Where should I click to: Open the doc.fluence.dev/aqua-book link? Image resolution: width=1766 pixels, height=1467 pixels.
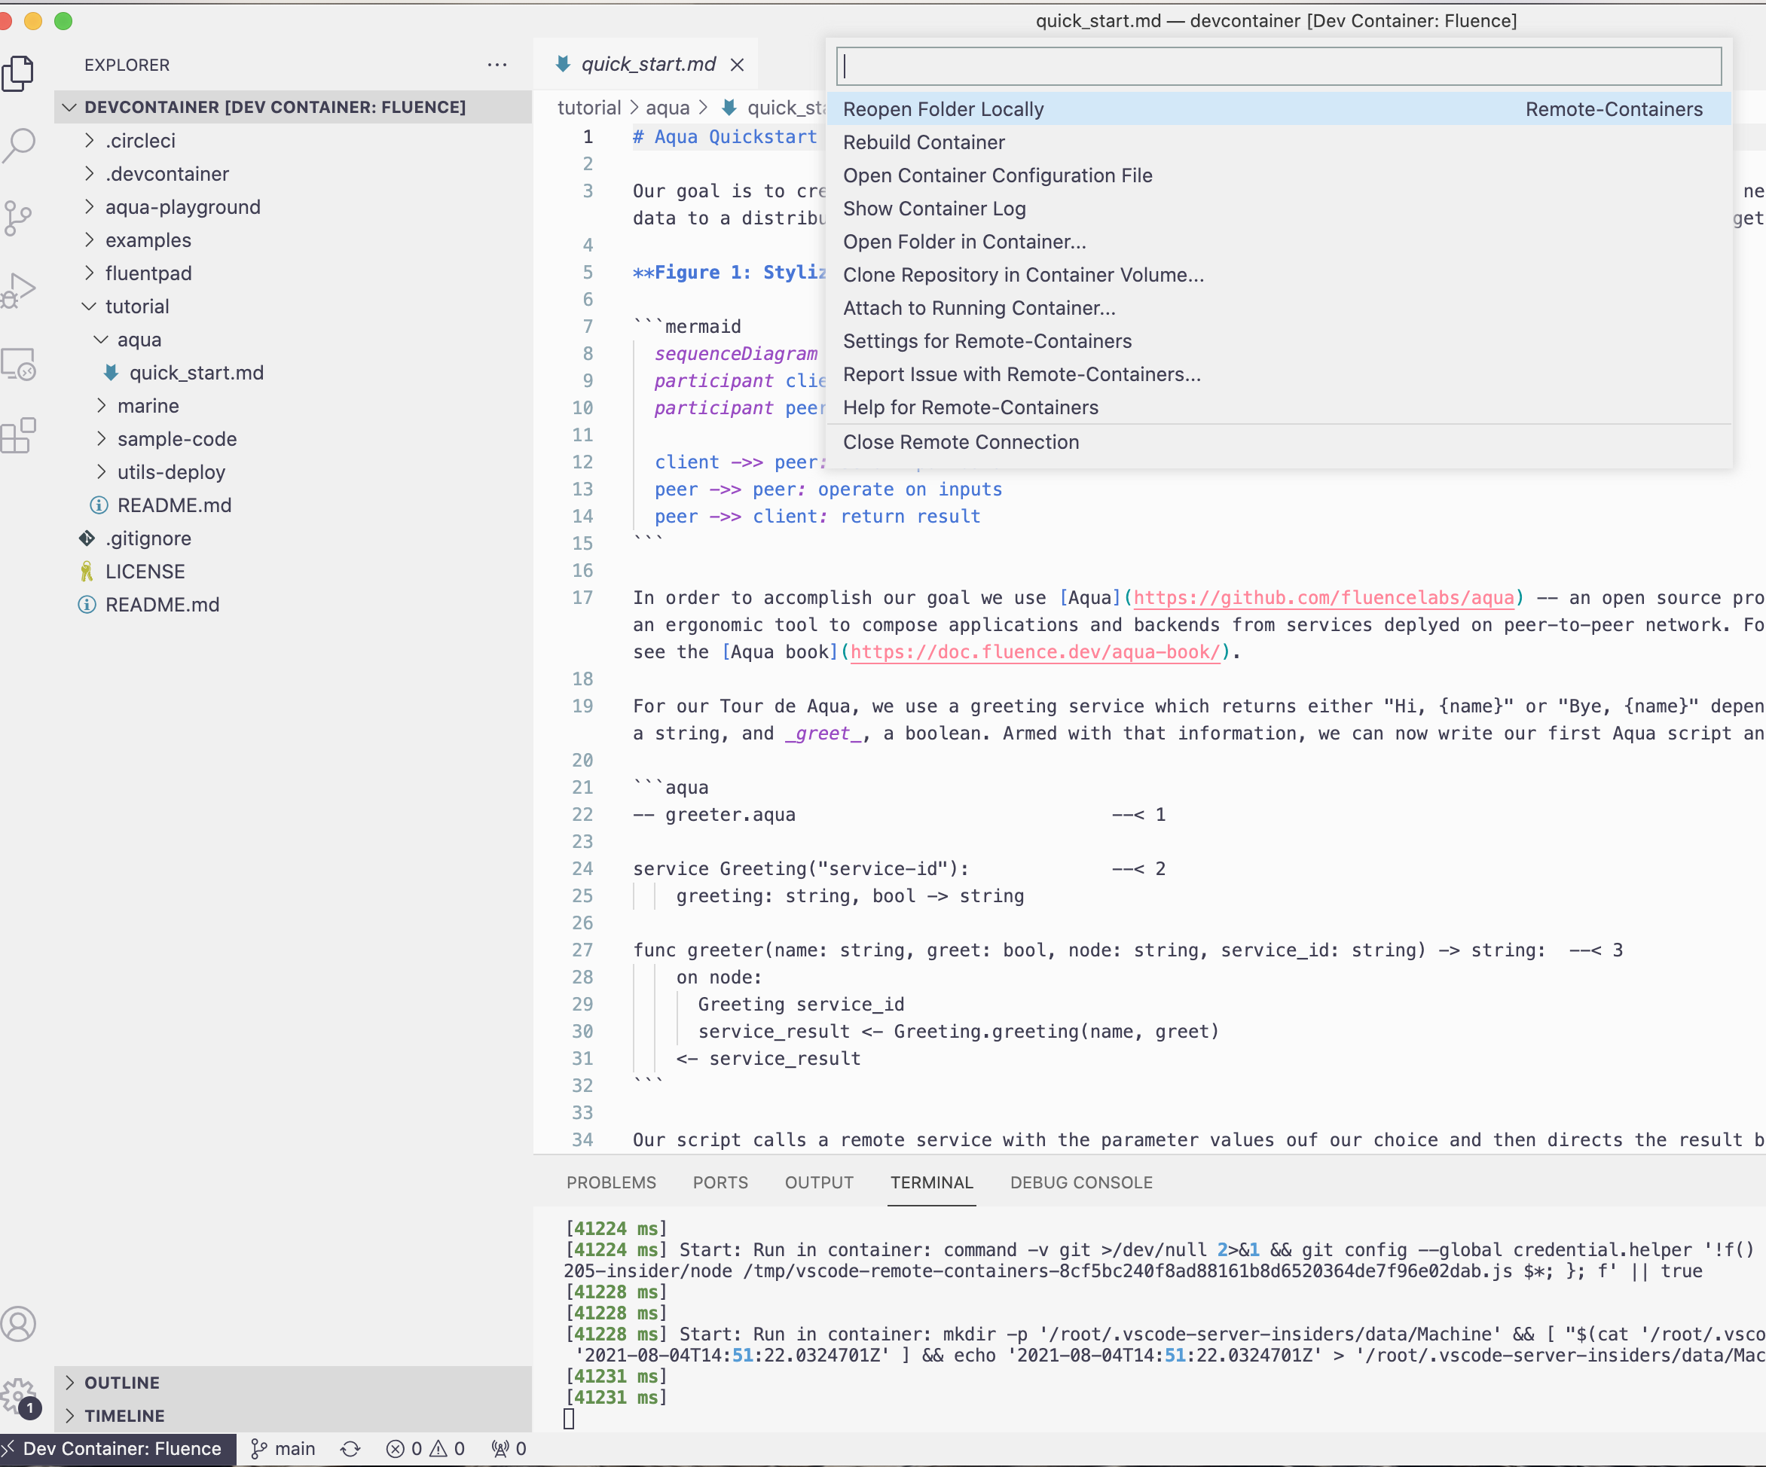pyautogui.click(x=1035, y=652)
